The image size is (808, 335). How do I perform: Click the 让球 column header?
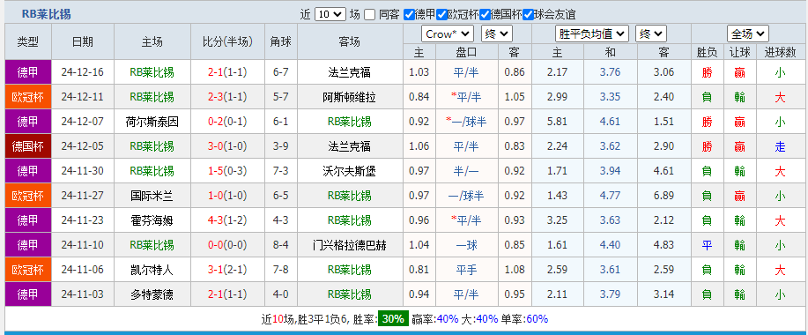click(740, 52)
